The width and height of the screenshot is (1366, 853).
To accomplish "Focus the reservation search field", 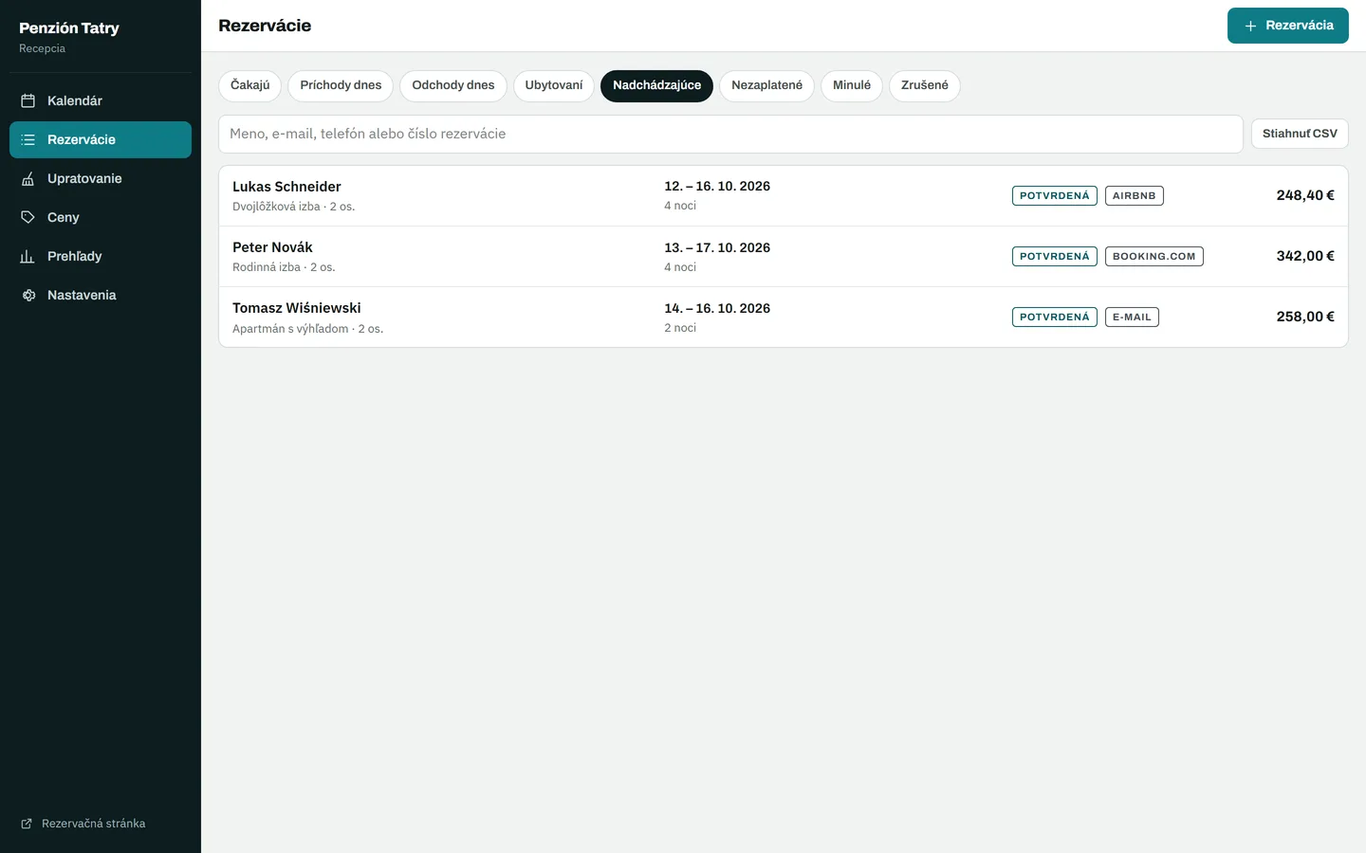I will pyautogui.click(x=730, y=134).
